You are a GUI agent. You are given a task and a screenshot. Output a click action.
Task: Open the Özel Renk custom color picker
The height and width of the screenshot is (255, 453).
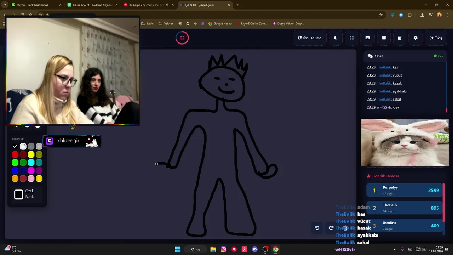point(18,194)
